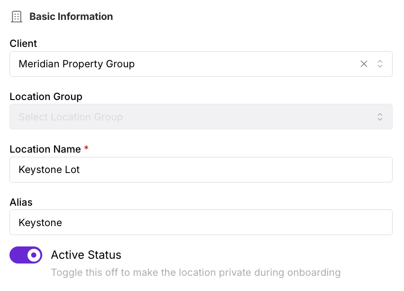Click empty area inside the Alias text box

tap(227, 222)
